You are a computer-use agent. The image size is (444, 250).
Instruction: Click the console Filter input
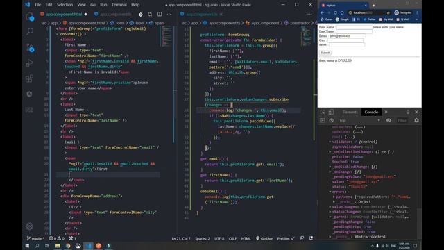(x=403, y=120)
